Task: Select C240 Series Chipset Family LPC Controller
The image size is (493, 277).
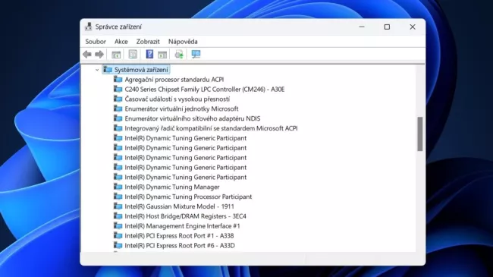Action: coord(205,90)
